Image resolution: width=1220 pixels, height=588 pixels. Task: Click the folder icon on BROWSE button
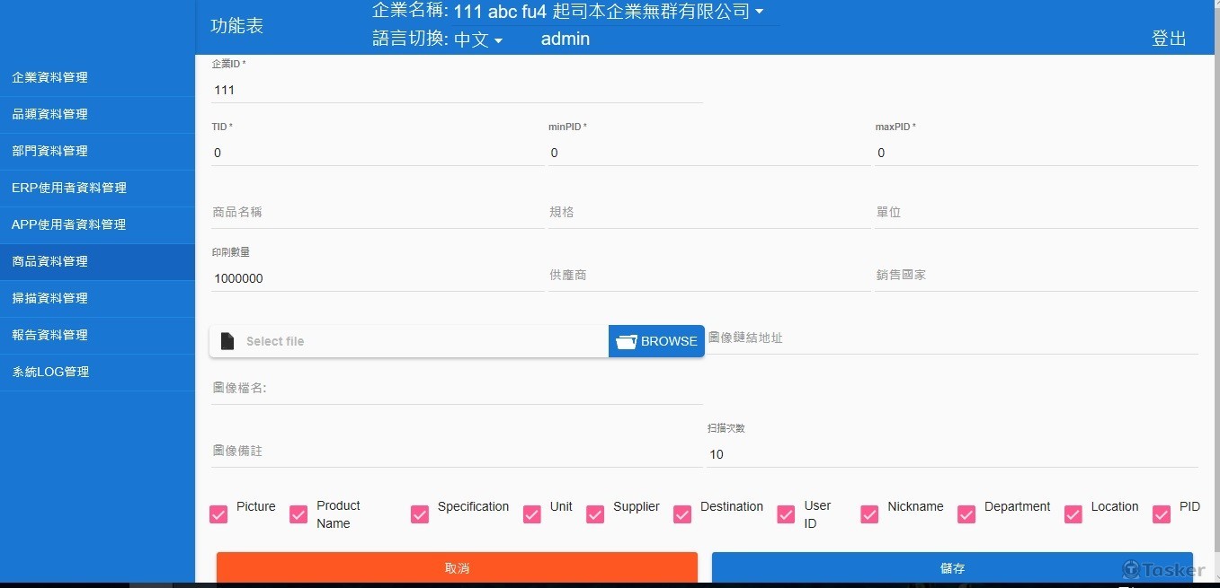(626, 341)
